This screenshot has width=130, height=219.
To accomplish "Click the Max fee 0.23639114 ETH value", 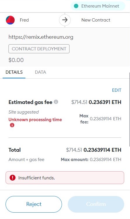I will pos(105,119).
